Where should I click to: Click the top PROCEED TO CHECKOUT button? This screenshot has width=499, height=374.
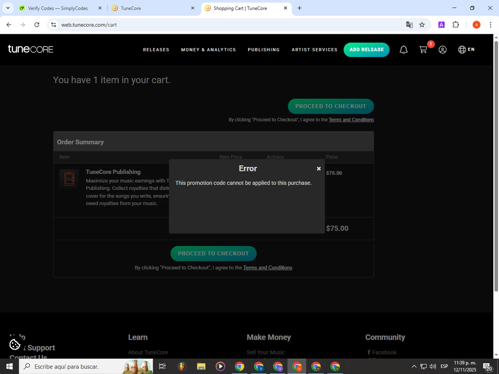click(331, 106)
